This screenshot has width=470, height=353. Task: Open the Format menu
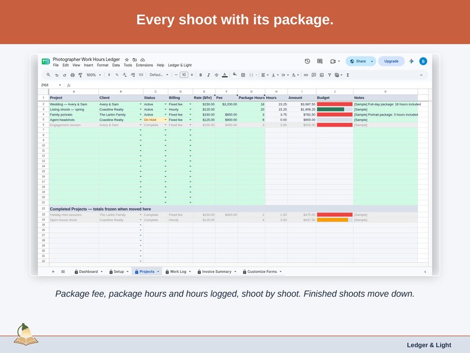tap(102, 65)
